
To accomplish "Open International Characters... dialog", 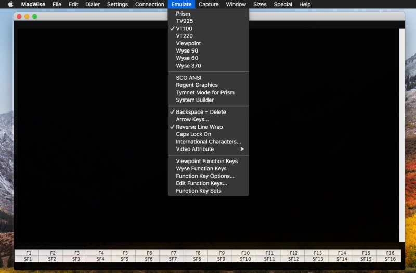I will [209, 142].
